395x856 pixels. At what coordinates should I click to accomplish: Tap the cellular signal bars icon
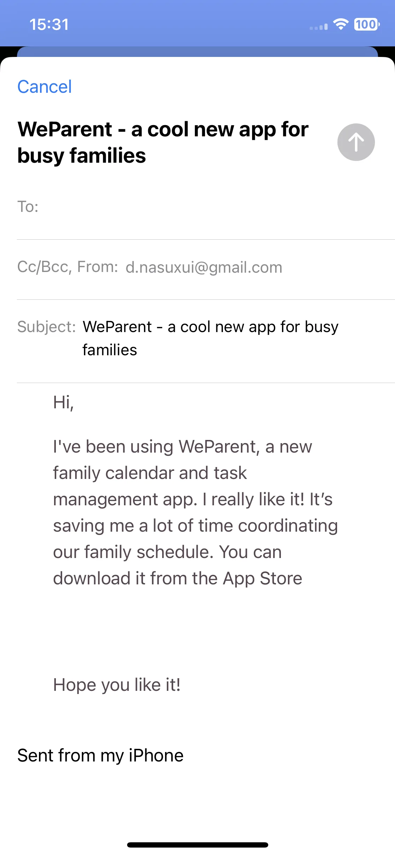click(318, 27)
